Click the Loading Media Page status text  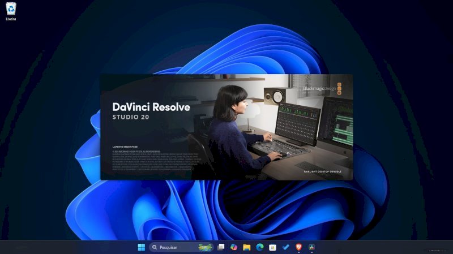tap(125, 147)
